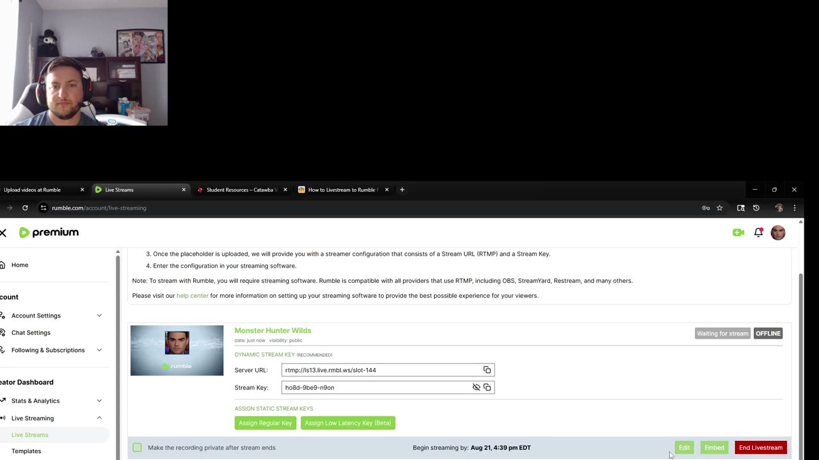Click the Edit livestream button

point(684,448)
